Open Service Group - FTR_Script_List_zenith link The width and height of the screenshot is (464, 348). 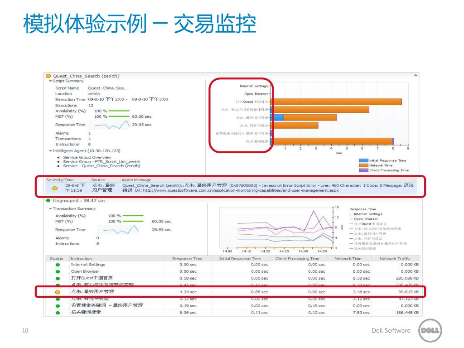(101, 162)
